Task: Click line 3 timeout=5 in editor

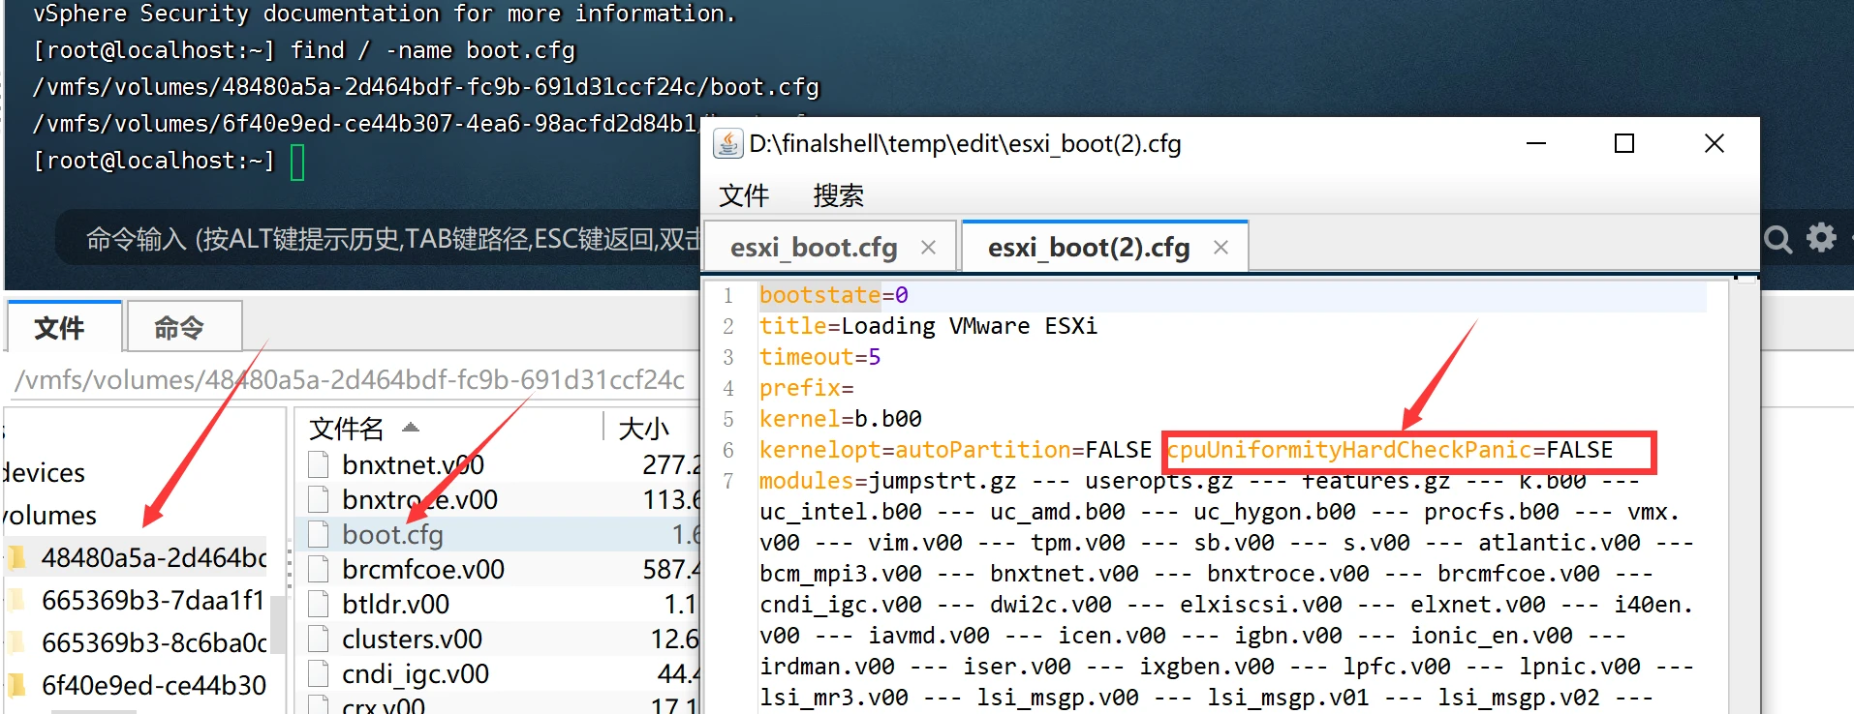Action: pos(820,356)
